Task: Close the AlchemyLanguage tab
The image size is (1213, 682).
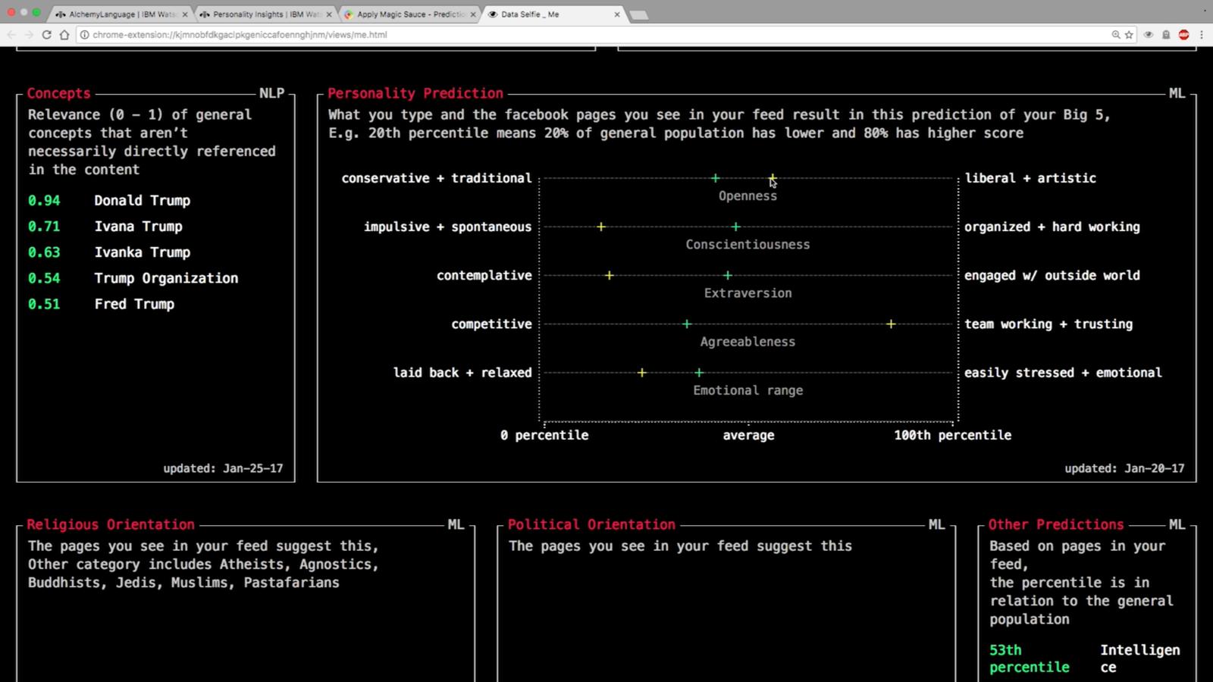Action: [184, 14]
